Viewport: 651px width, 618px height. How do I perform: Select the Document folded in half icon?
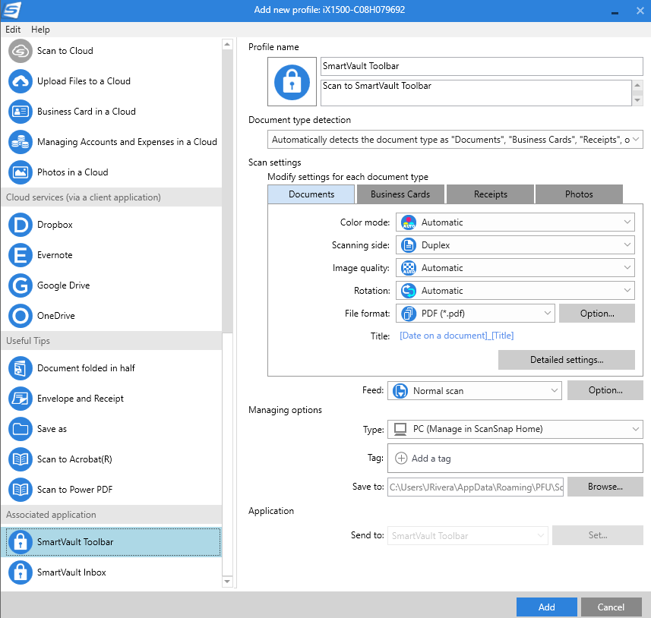(21, 368)
